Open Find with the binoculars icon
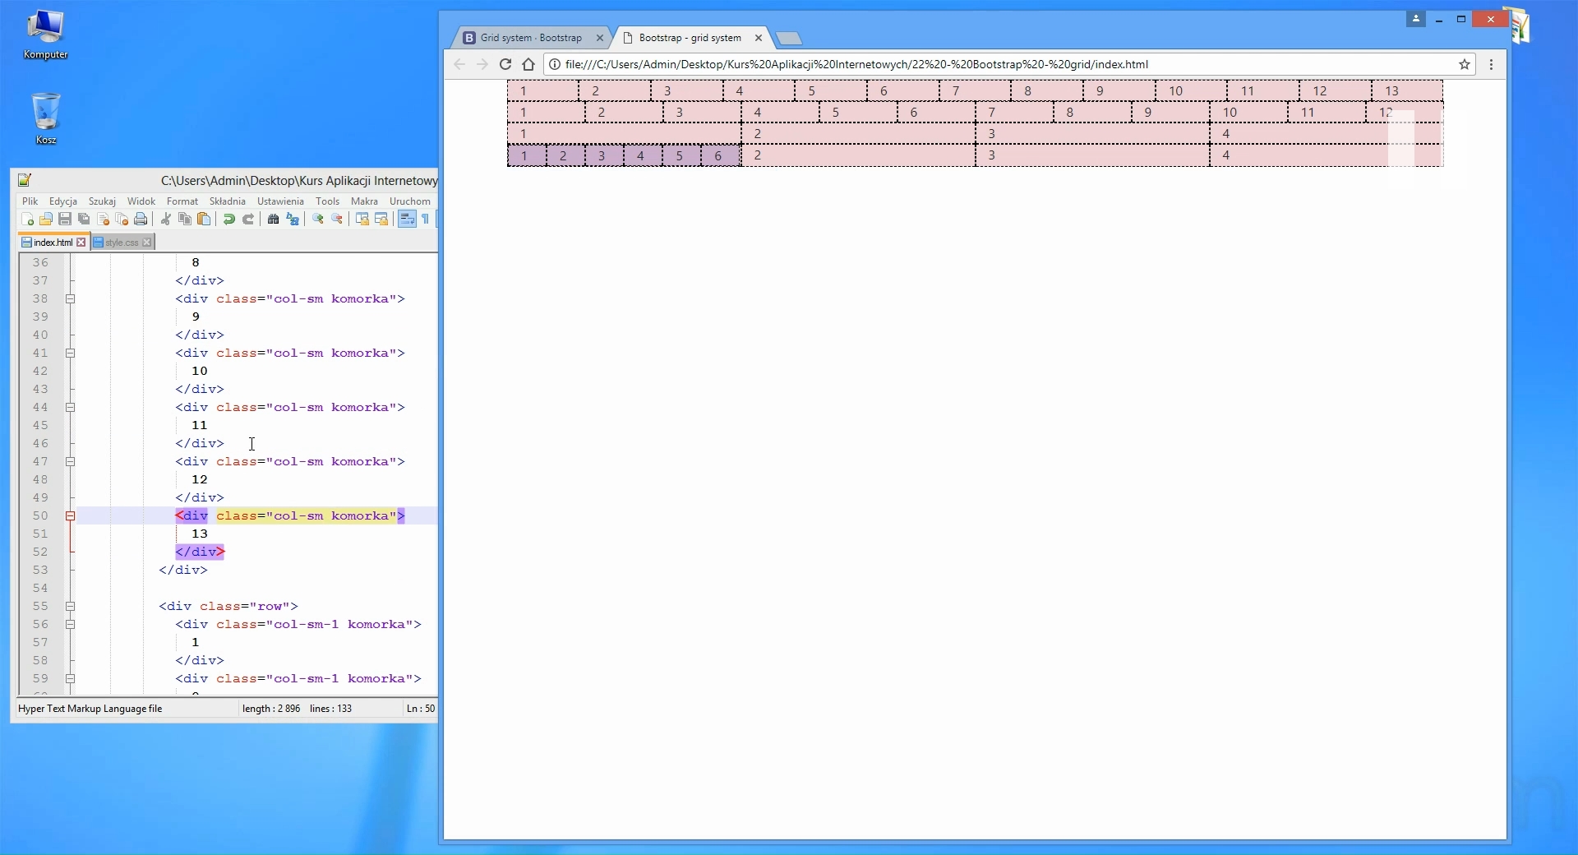This screenshot has width=1578, height=855. pyautogui.click(x=274, y=220)
